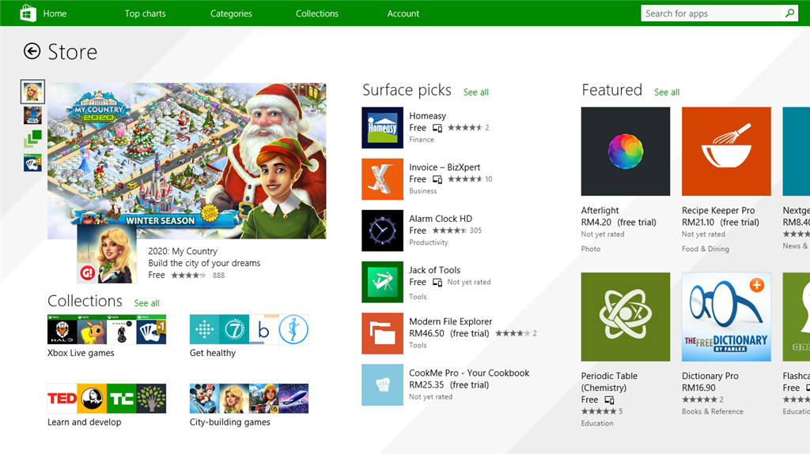This screenshot has height=454, width=810.
Task: Click the Homeasy app name
Action: 427,115
